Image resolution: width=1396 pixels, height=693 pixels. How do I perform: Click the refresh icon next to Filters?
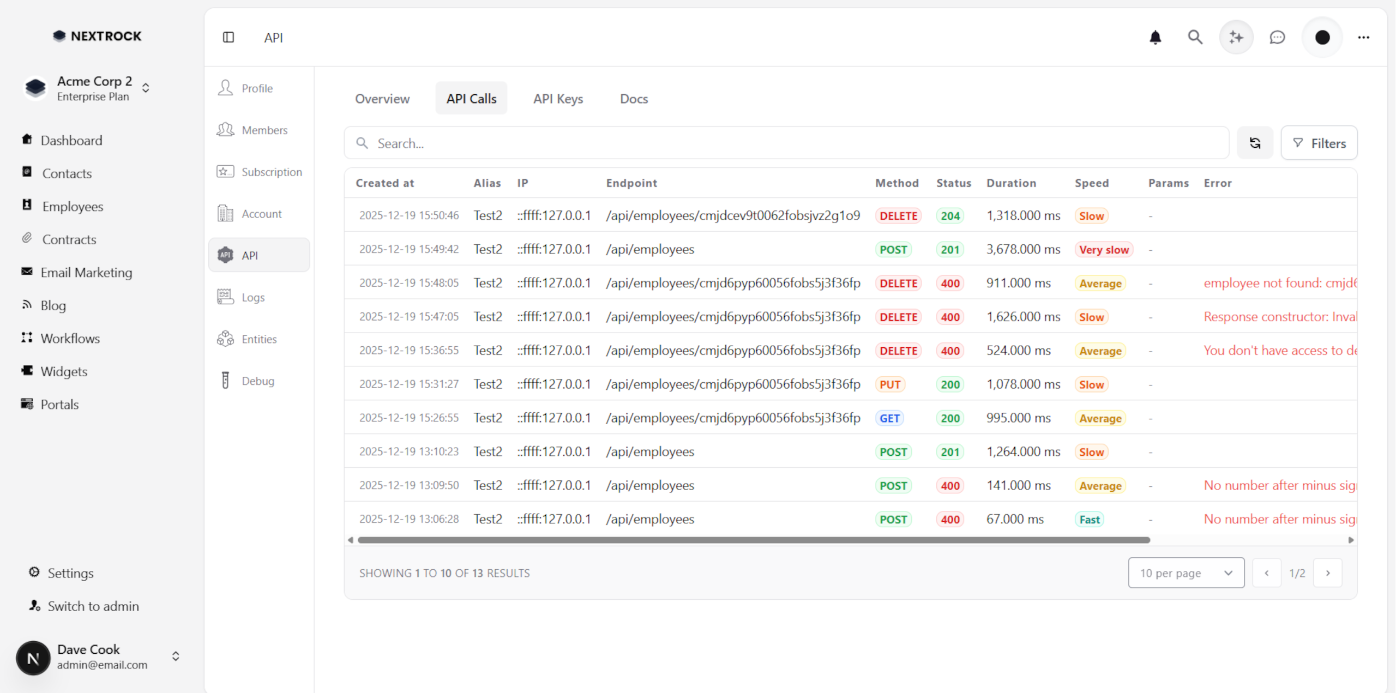pyautogui.click(x=1255, y=143)
